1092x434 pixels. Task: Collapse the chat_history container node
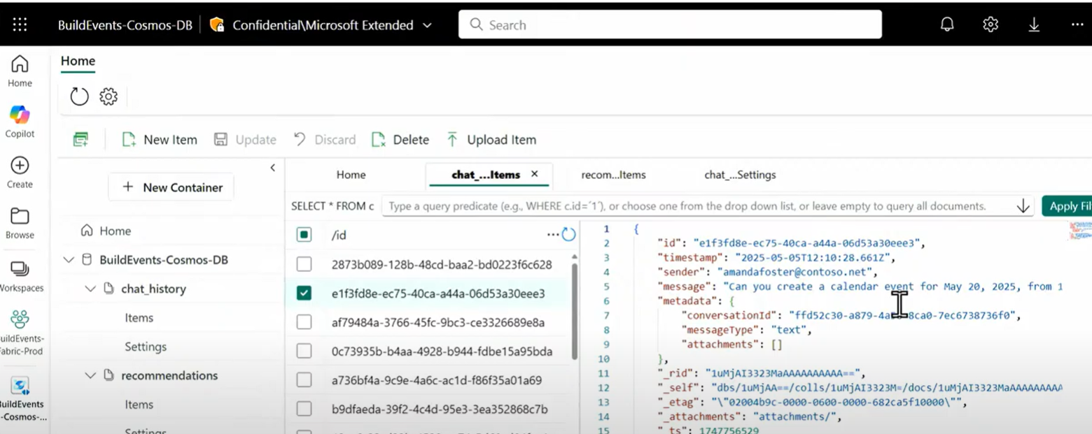(90, 289)
